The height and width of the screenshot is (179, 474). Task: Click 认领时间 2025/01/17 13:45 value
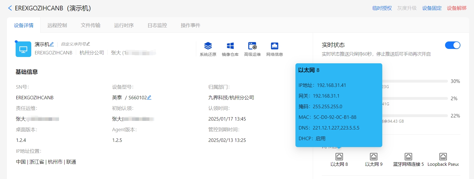227,119
